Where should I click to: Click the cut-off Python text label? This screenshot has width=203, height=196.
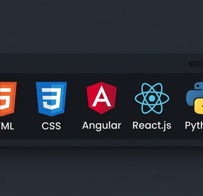[194, 126]
